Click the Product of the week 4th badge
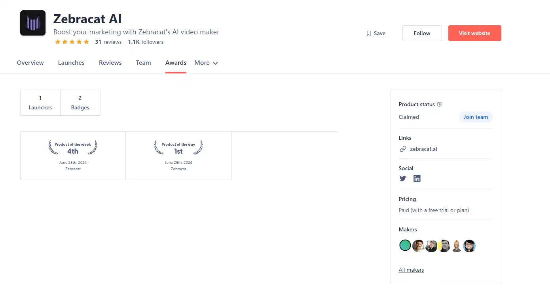This screenshot has width=550, height=291. pos(73,156)
